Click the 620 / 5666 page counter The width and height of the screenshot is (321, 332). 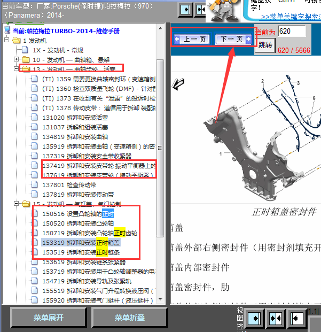click(x=294, y=50)
